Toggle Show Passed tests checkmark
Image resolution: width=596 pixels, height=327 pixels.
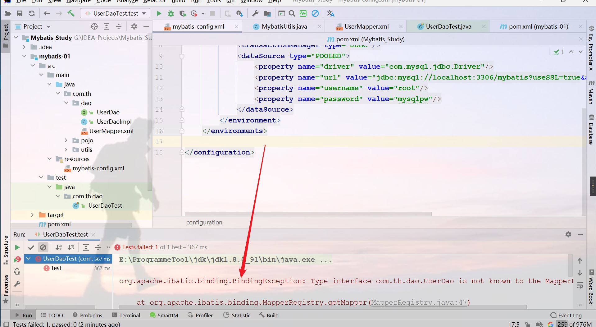tap(31, 247)
